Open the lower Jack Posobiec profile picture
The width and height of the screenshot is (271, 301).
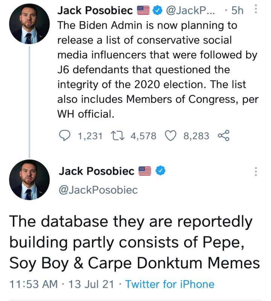point(29,180)
